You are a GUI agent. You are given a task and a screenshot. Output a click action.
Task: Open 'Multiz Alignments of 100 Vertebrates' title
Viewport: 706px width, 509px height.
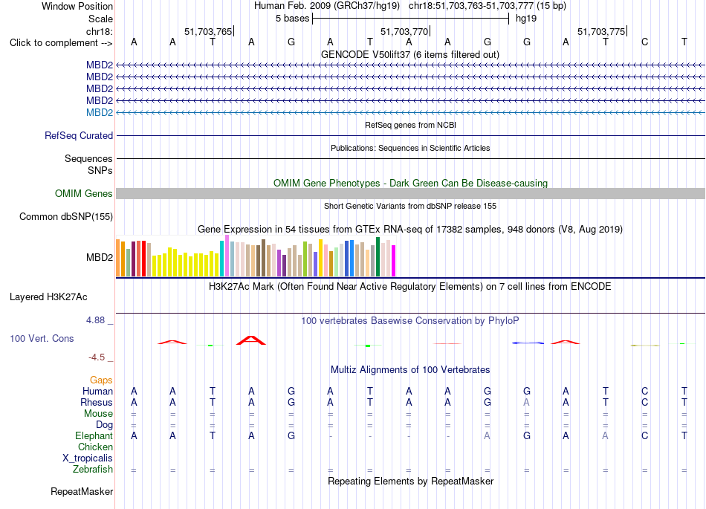coord(410,370)
